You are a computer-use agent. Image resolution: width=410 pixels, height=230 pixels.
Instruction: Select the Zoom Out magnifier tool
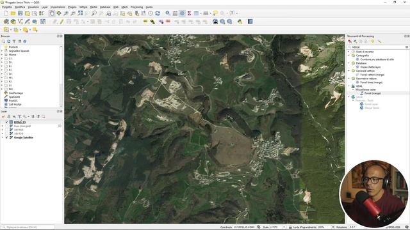pos(73,13)
